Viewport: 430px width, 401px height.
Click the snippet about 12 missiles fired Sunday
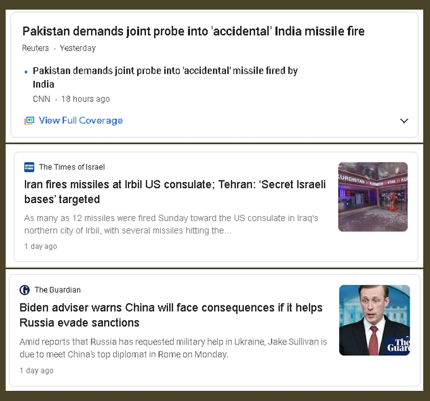pos(171,225)
